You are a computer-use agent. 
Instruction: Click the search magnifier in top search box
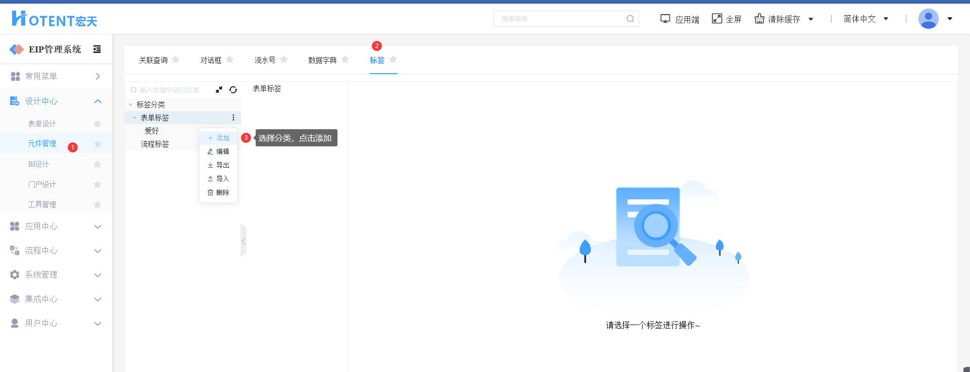coord(630,19)
